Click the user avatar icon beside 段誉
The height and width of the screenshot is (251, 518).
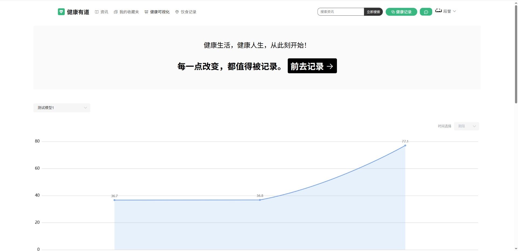[438, 11]
